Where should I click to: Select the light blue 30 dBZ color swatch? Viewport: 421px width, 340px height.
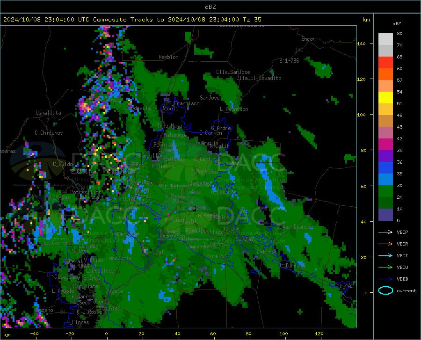tap(385, 180)
